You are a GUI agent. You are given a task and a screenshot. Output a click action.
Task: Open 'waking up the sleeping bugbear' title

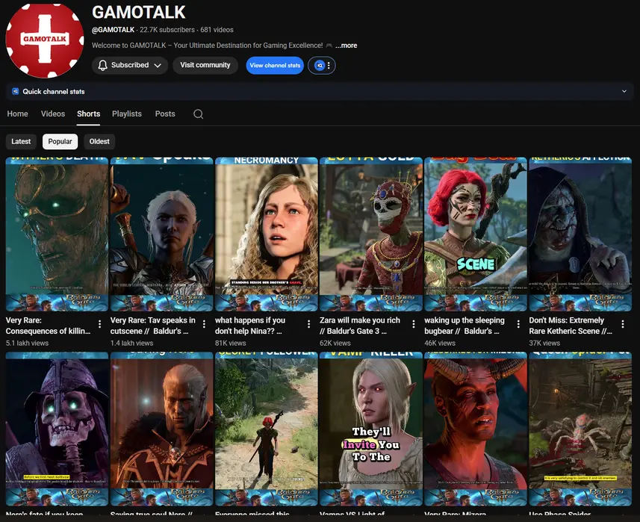point(465,326)
